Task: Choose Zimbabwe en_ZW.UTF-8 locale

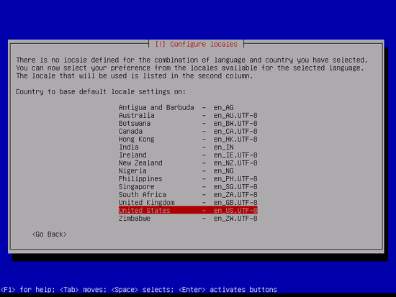Action: 188,219
